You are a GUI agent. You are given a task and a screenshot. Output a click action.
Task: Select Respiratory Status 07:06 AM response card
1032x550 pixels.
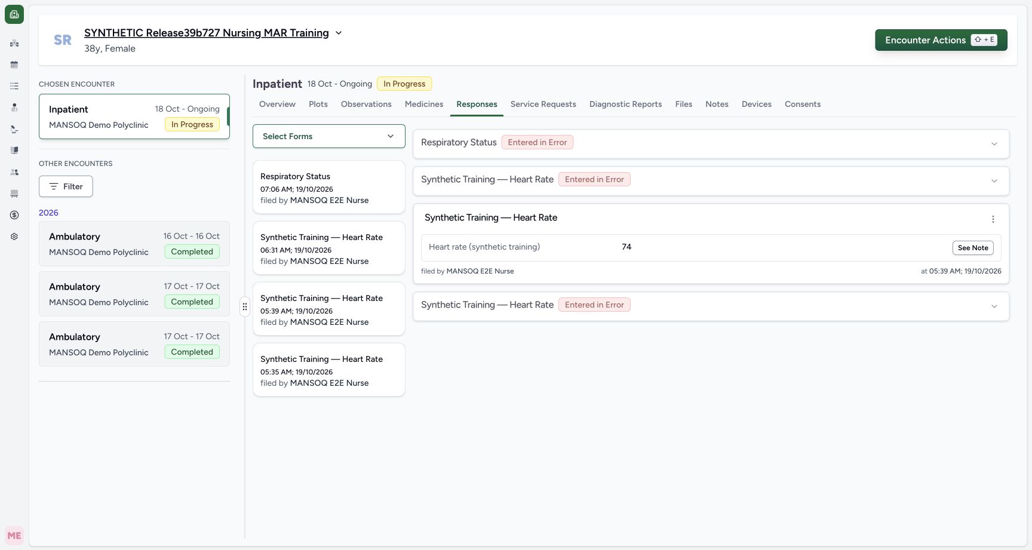[x=329, y=187]
